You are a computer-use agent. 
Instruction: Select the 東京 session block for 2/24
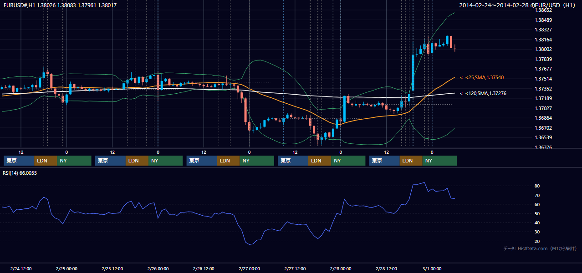(x=19, y=161)
